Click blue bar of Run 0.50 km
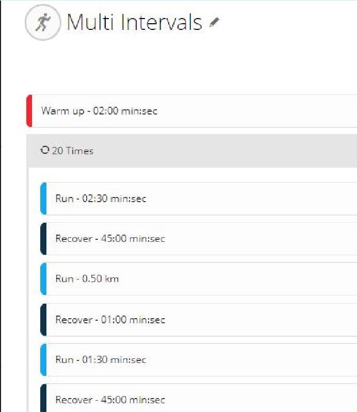Image resolution: width=357 pixels, height=412 pixels. 43,279
